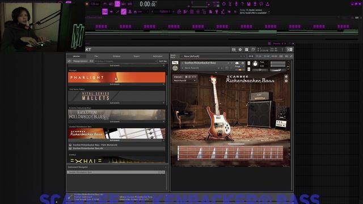This screenshot has width=363, height=204.
Task: Open the PRESET Neck Pure DI selector on the interface
Action: coord(185,80)
